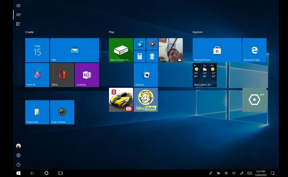This screenshot has width=288, height=177.
Task: Open the Photos live tile
Action: click(x=171, y=50)
